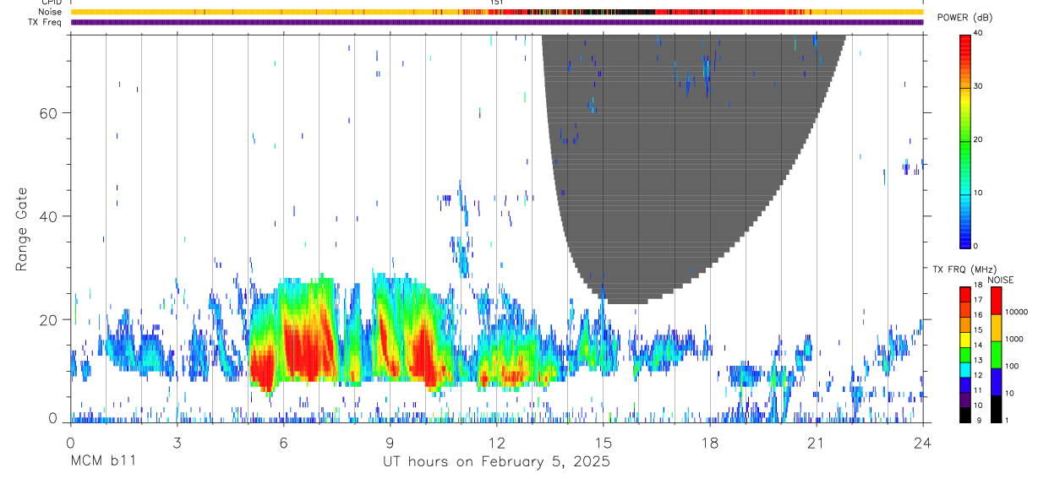
Task: Click the '40' tick on POWER scale
Action: (x=977, y=34)
